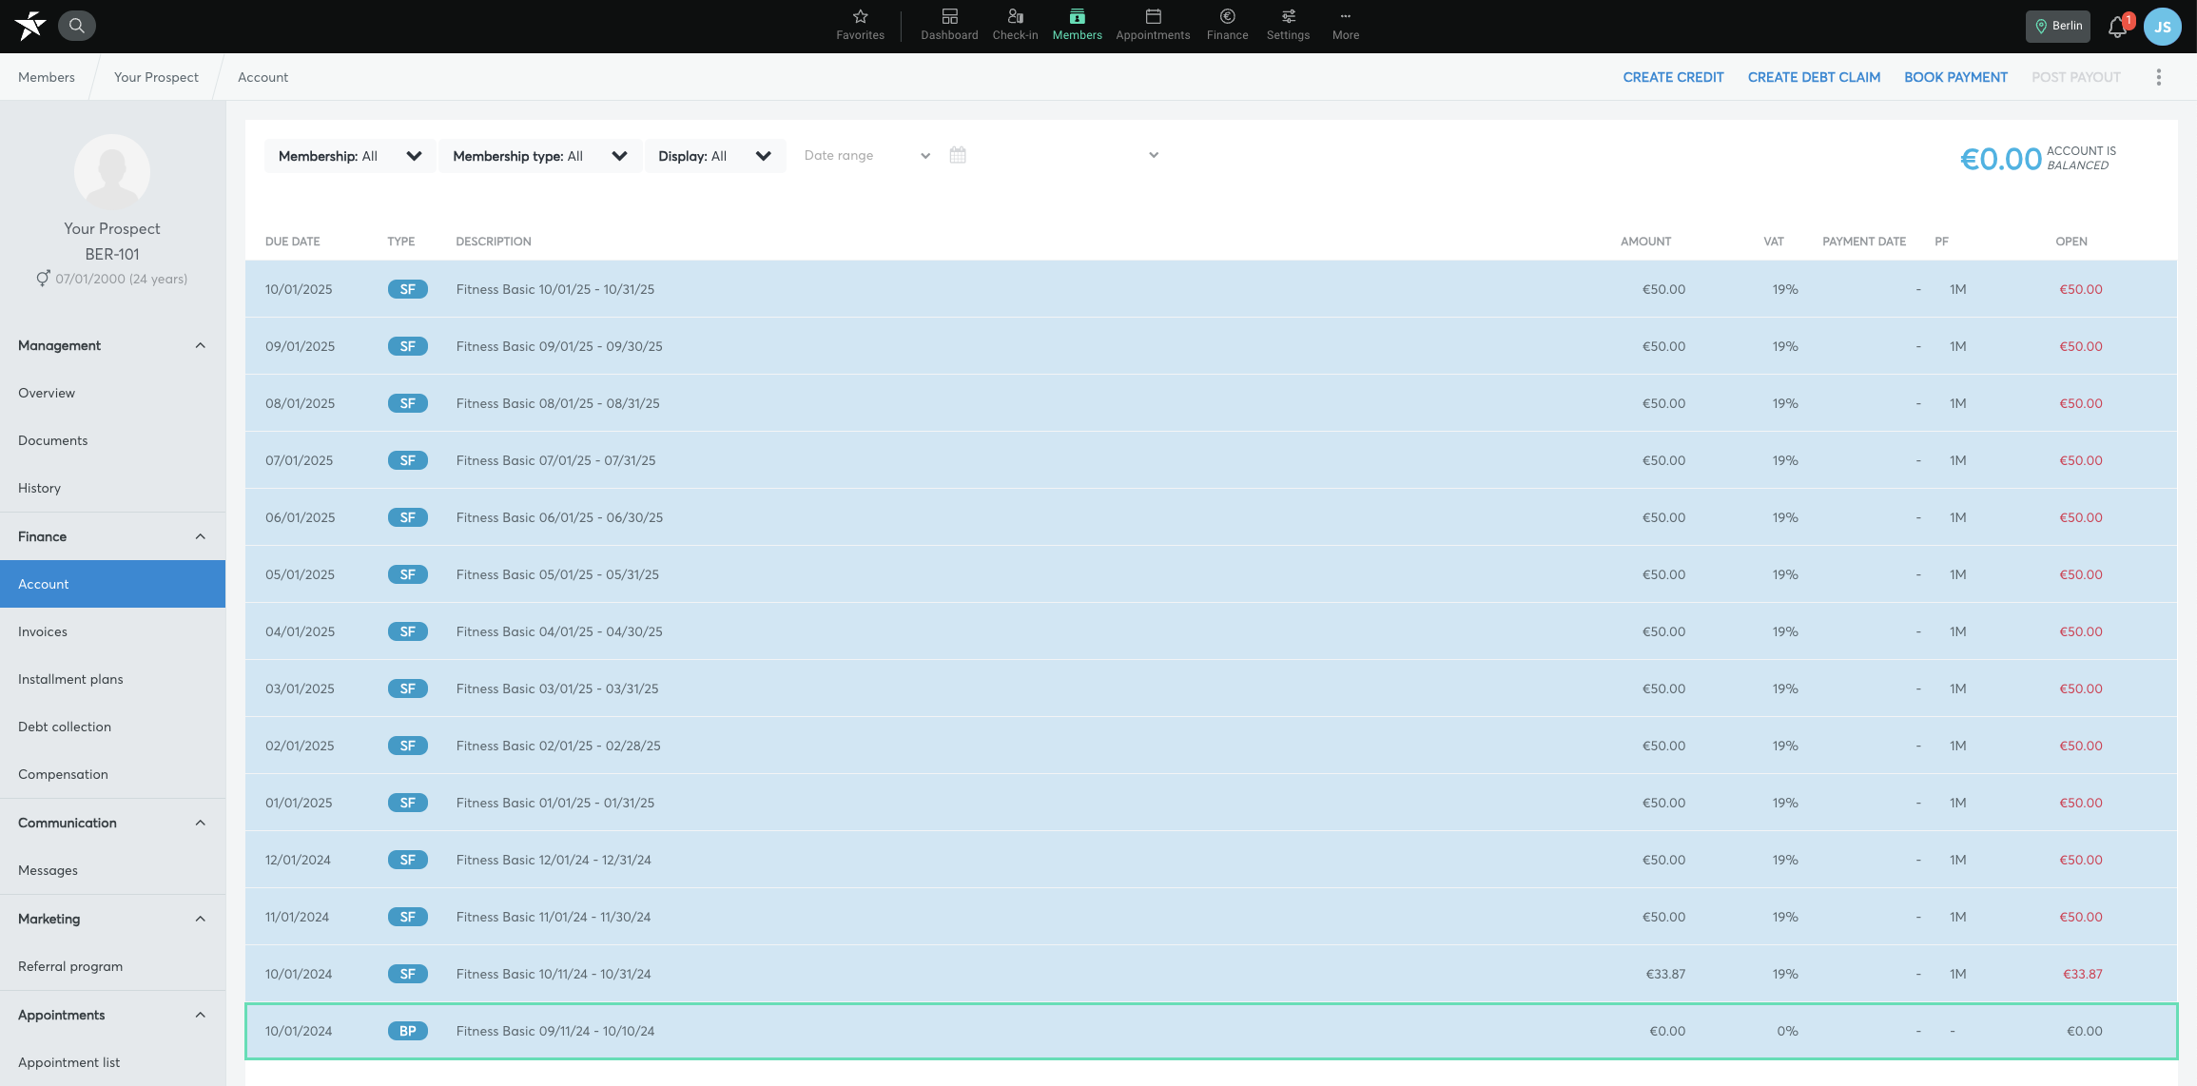Click the star logo home icon
The image size is (2197, 1086).
[30, 26]
